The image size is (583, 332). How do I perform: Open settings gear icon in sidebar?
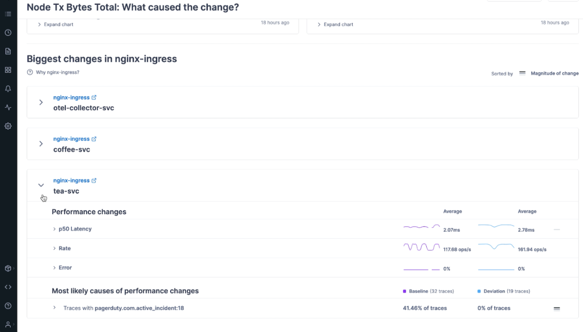[8, 126]
